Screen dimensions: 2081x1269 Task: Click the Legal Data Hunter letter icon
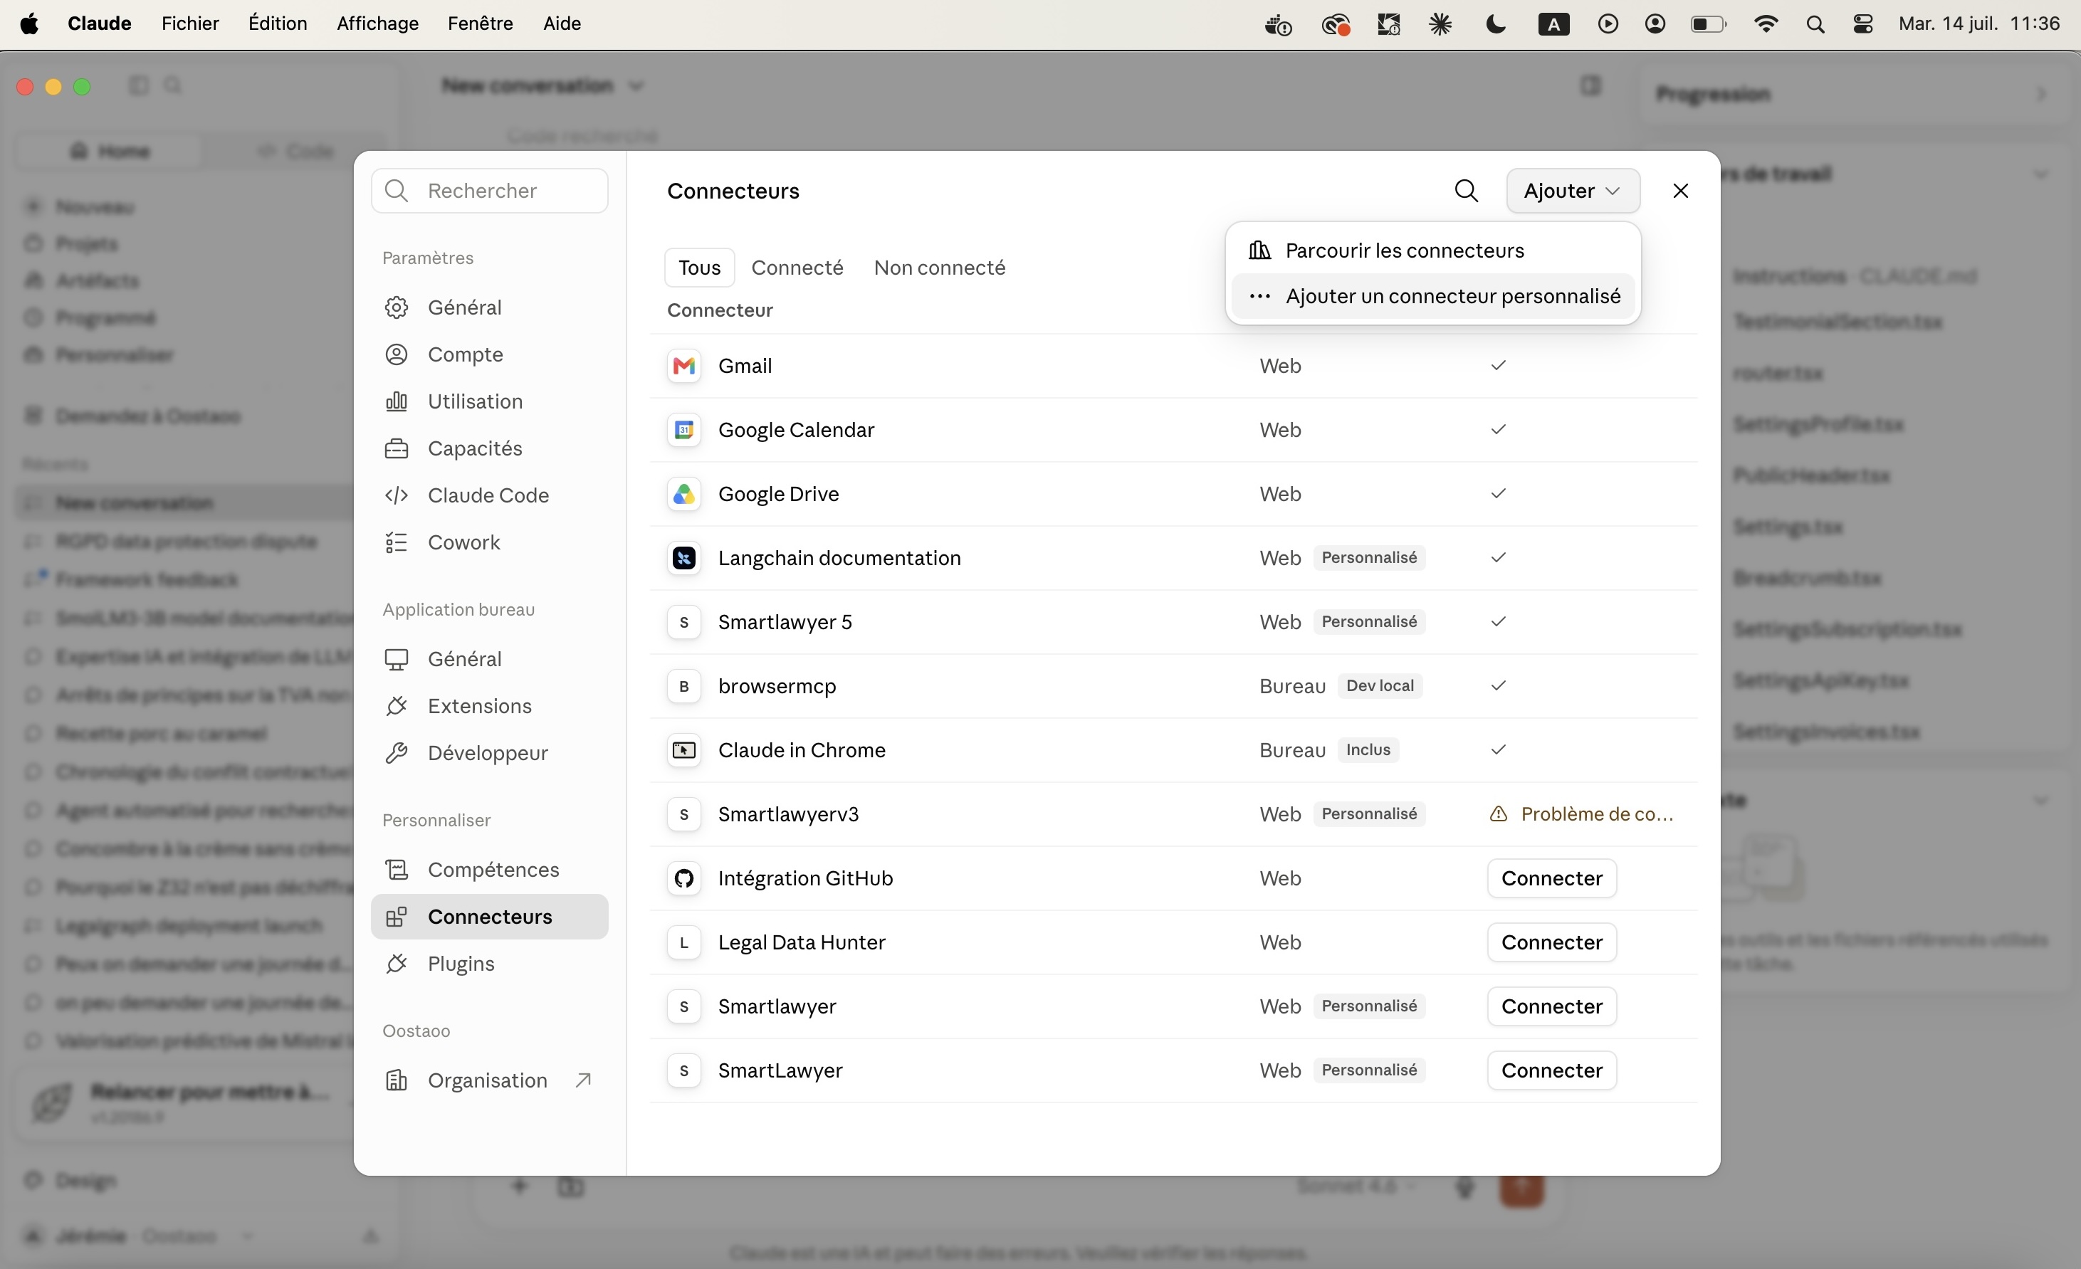click(x=684, y=942)
